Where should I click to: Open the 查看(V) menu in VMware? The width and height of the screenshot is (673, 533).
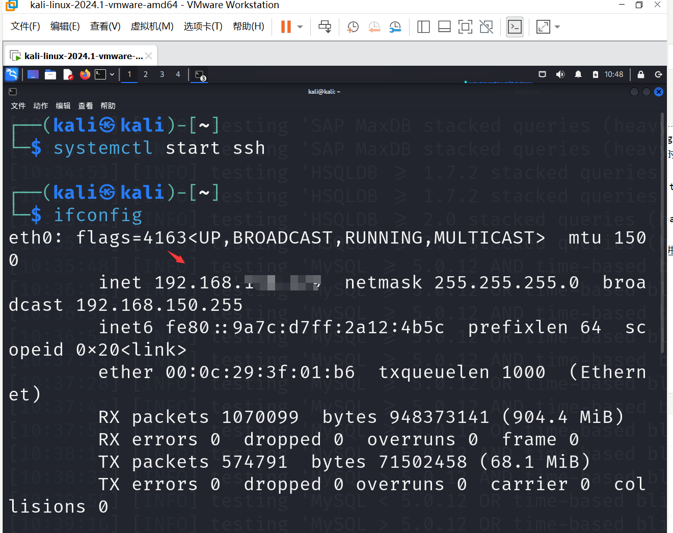tap(105, 26)
